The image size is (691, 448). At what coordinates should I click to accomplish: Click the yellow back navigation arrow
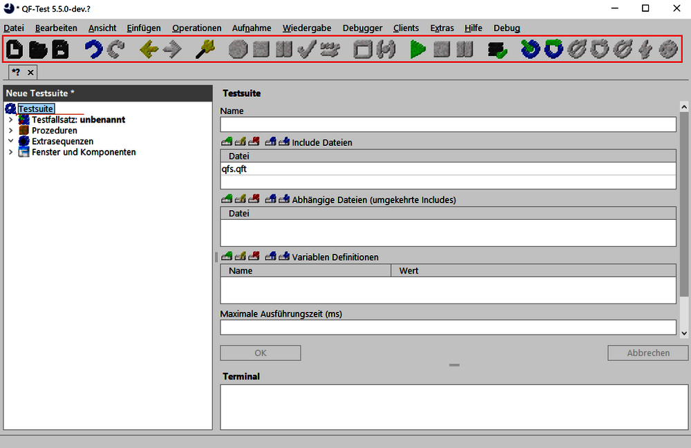149,49
